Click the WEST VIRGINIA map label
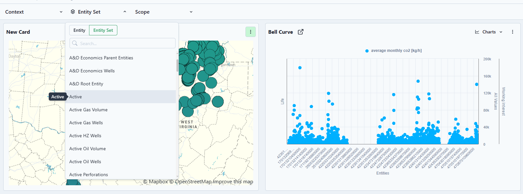The width and height of the screenshot is (523, 194). pos(188,124)
